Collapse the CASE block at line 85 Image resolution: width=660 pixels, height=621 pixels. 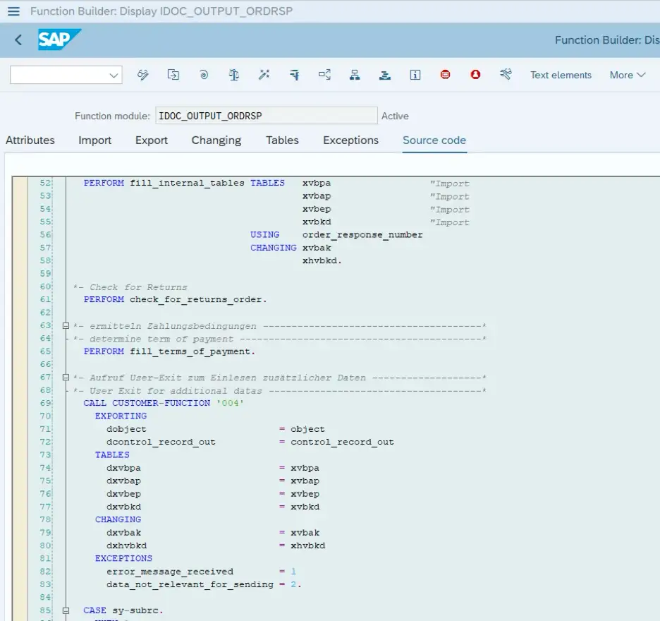[x=66, y=610]
